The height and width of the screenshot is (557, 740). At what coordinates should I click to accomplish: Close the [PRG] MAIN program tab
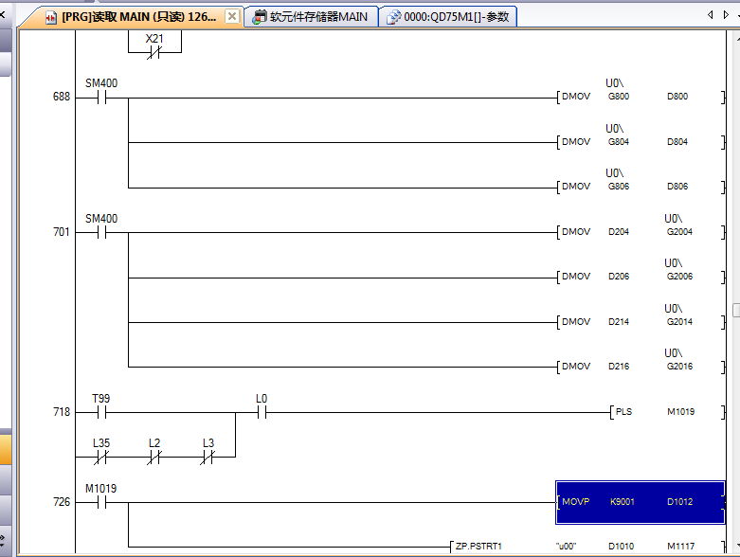232,16
